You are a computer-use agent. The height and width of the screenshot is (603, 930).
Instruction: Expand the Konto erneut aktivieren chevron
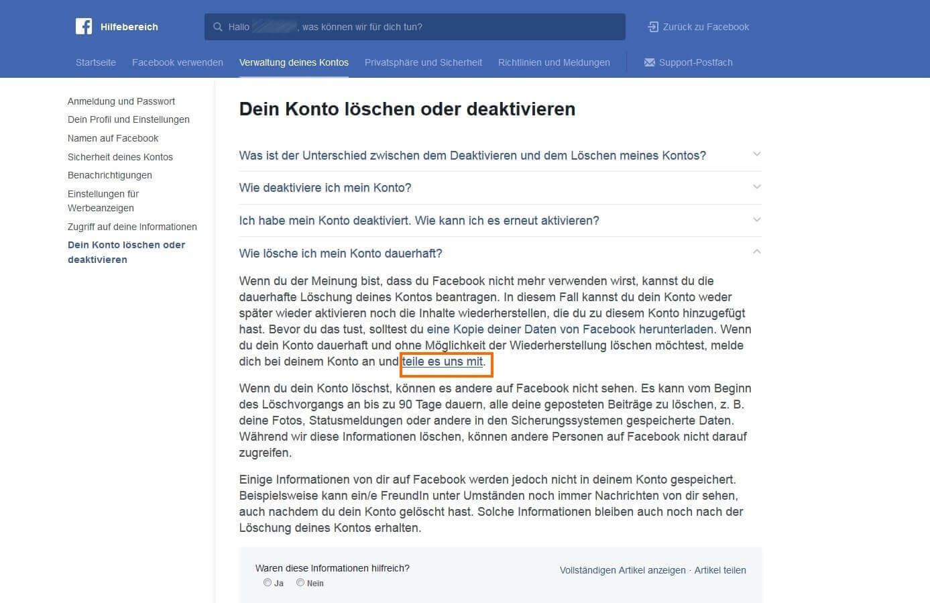[x=756, y=219]
